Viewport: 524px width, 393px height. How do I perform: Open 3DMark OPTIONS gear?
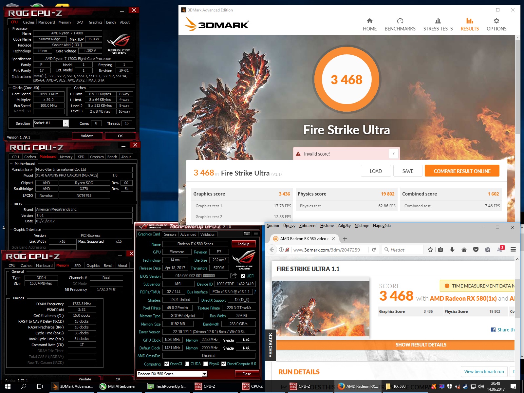[496, 25]
